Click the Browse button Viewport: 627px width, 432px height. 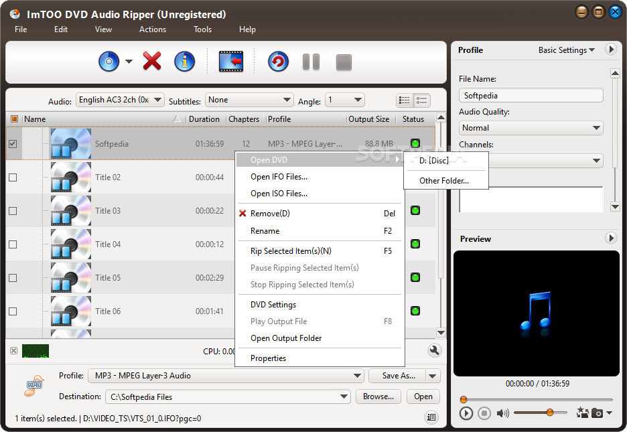pyautogui.click(x=378, y=397)
